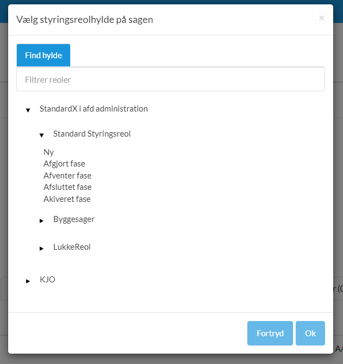343x364 pixels.
Task: Click the Filtrer reoler search field
Action: coord(171,79)
